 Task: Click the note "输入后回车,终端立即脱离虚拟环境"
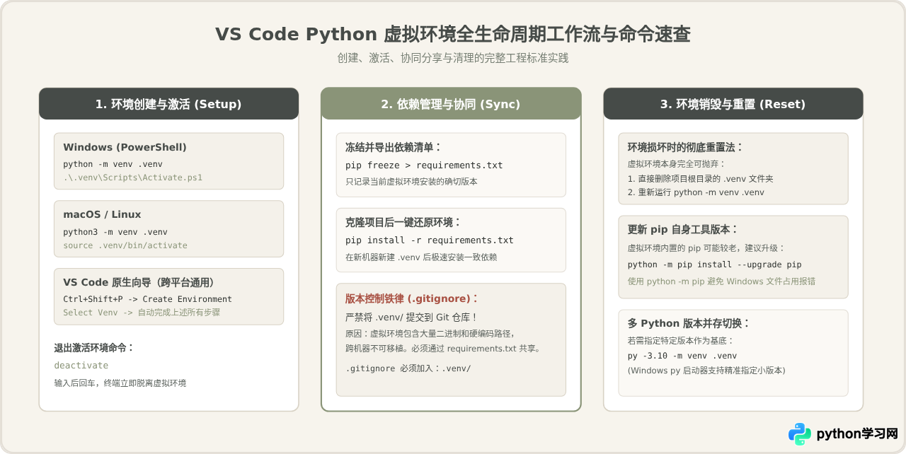point(120,383)
